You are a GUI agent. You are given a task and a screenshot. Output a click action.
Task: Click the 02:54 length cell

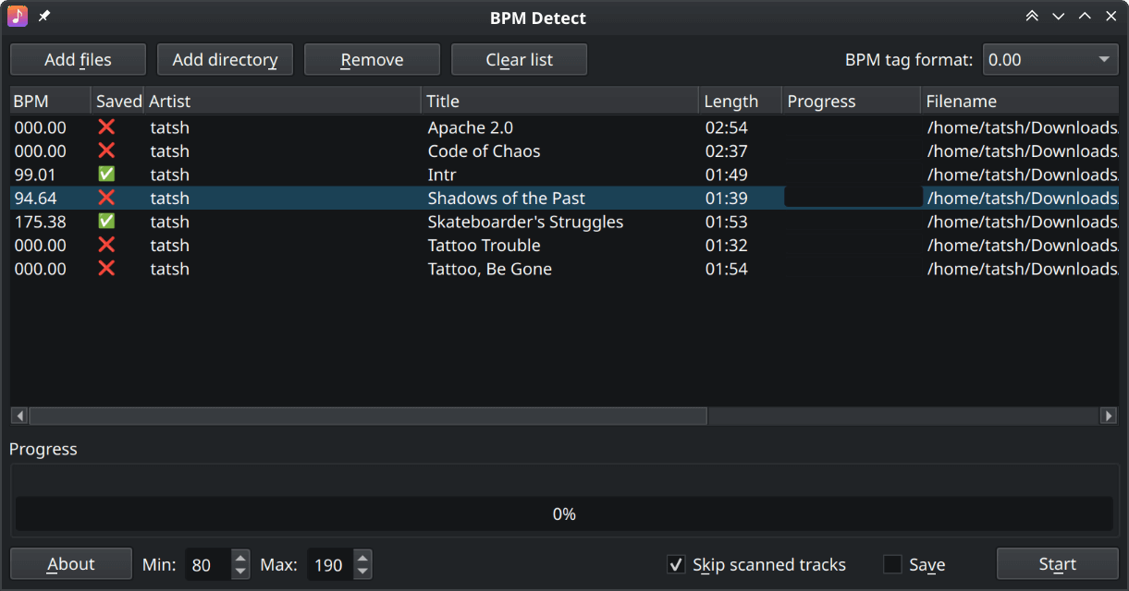tap(727, 127)
